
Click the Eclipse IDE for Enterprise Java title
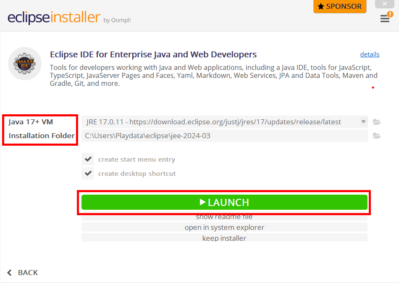tap(153, 54)
